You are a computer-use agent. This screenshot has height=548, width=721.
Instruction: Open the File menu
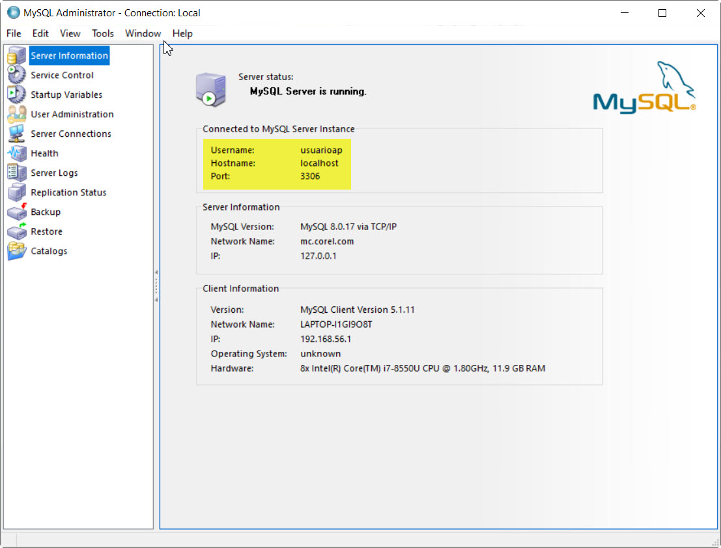point(14,34)
